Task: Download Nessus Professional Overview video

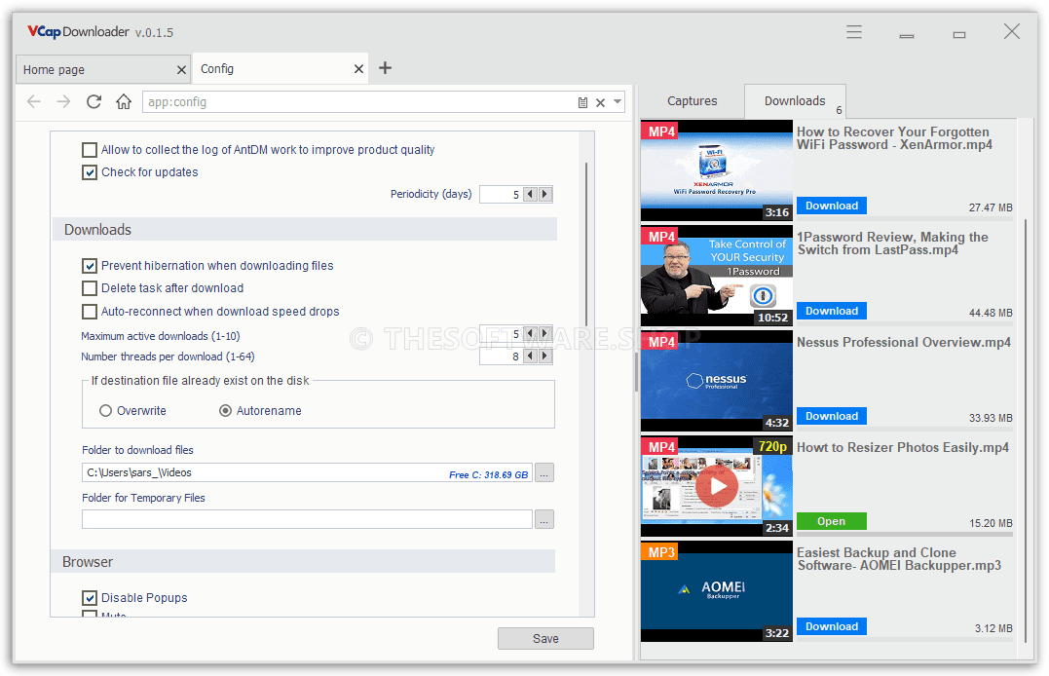Action: pos(832,416)
